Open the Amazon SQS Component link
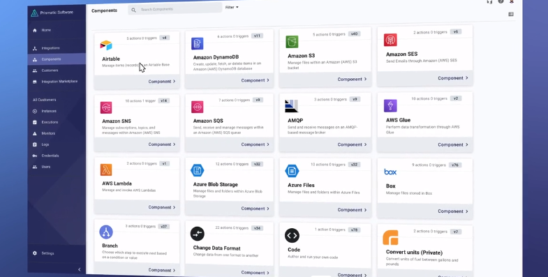The image size is (548, 277). tap(255, 144)
